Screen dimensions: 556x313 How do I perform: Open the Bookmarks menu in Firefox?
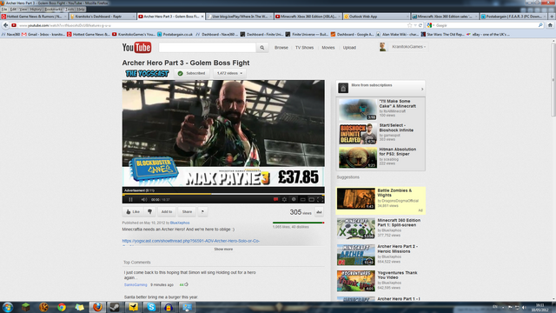point(53,10)
